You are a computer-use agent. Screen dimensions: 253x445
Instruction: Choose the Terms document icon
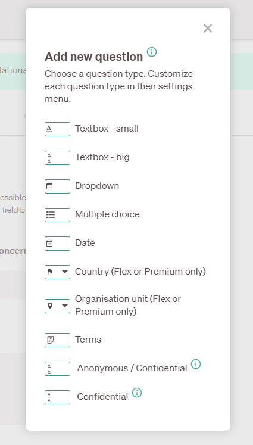click(57, 340)
